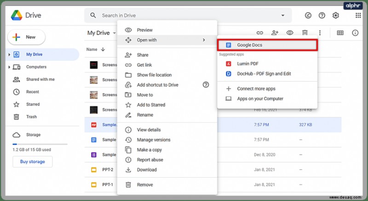
Task: Reverse the sort direction arrow
Action: [x=103, y=50]
